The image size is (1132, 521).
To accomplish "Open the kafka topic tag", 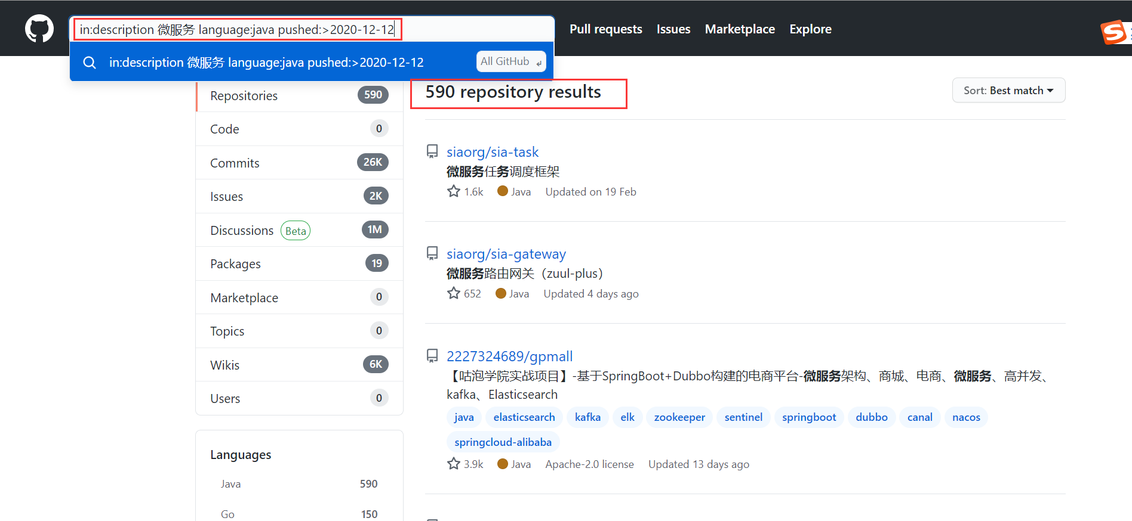I will point(587,417).
